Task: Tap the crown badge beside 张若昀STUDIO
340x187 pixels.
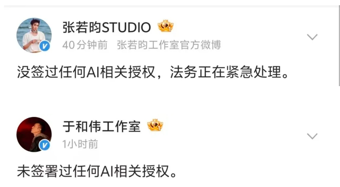Action: pyautogui.click(x=166, y=27)
